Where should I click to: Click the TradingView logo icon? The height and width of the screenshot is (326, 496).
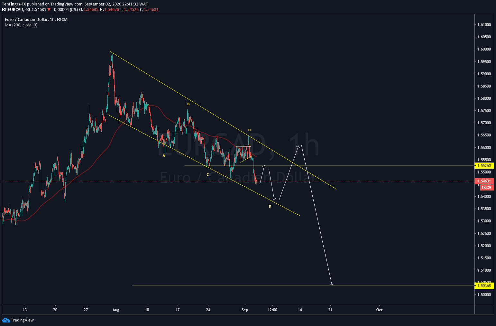(6, 320)
